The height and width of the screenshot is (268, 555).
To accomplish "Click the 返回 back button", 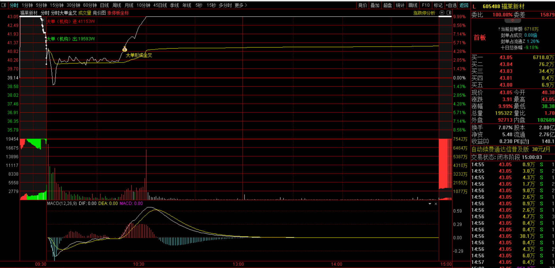I will click(464, 5).
